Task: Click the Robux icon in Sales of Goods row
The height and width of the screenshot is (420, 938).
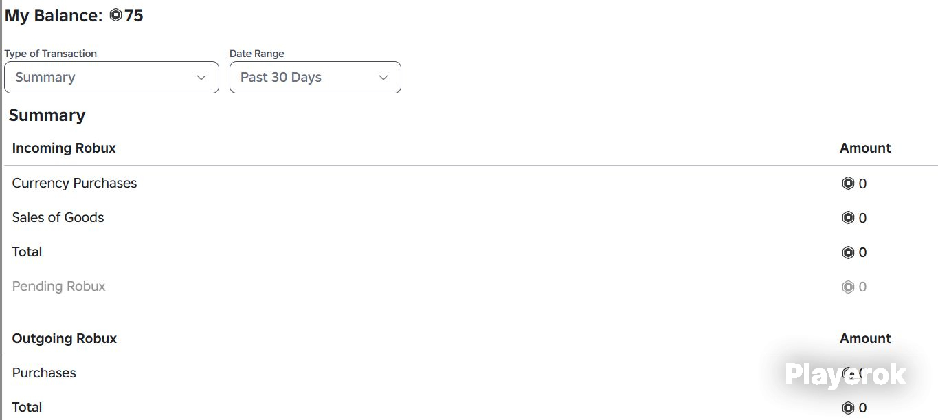Action: [848, 218]
